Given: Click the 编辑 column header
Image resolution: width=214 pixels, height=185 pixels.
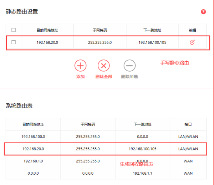Looking at the screenshot, I should click(x=192, y=30).
